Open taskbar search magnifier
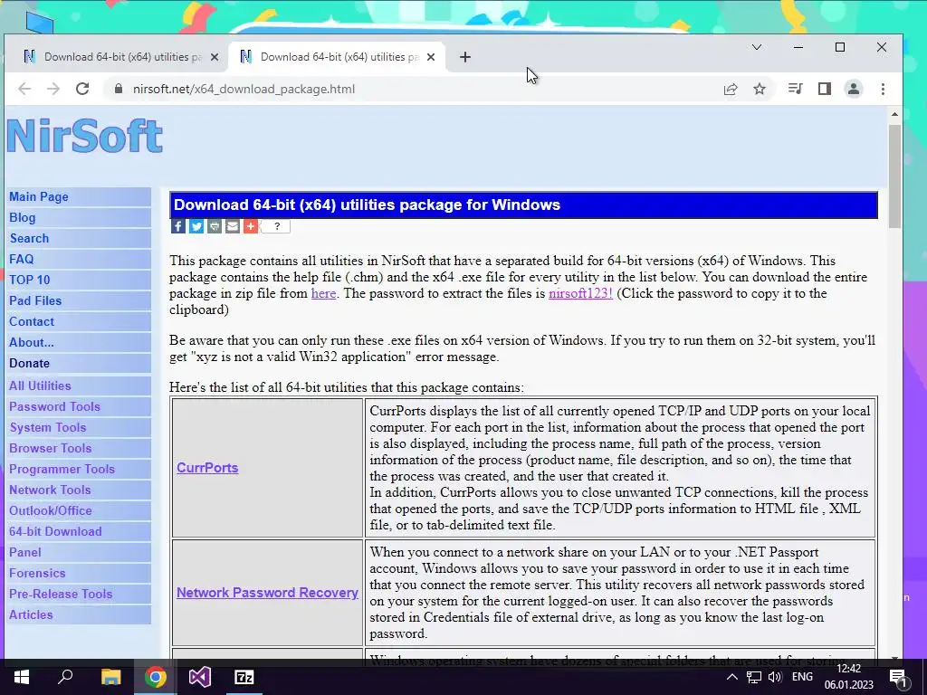Viewport: 927px width, 695px height. coord(65,677)
